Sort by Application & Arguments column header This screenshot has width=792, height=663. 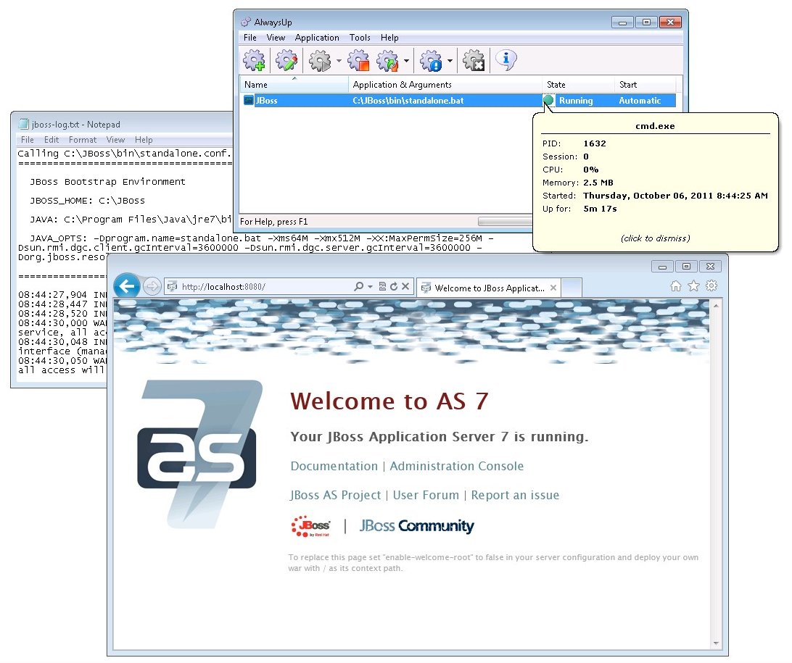click(x=445, y=84)
